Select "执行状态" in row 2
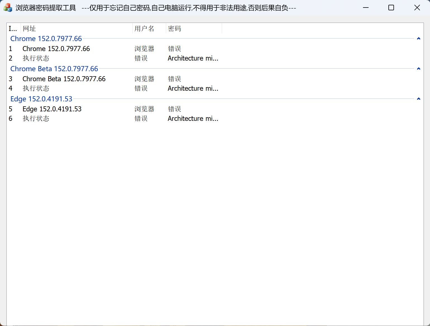 [x=36, y=58]
